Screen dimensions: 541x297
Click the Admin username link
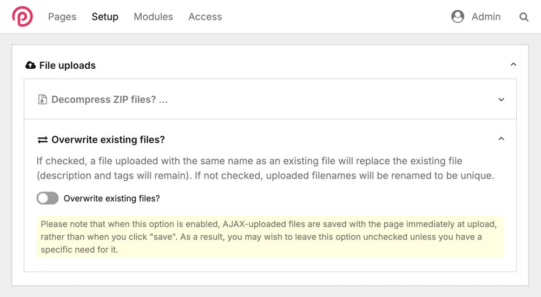[486, 17]
